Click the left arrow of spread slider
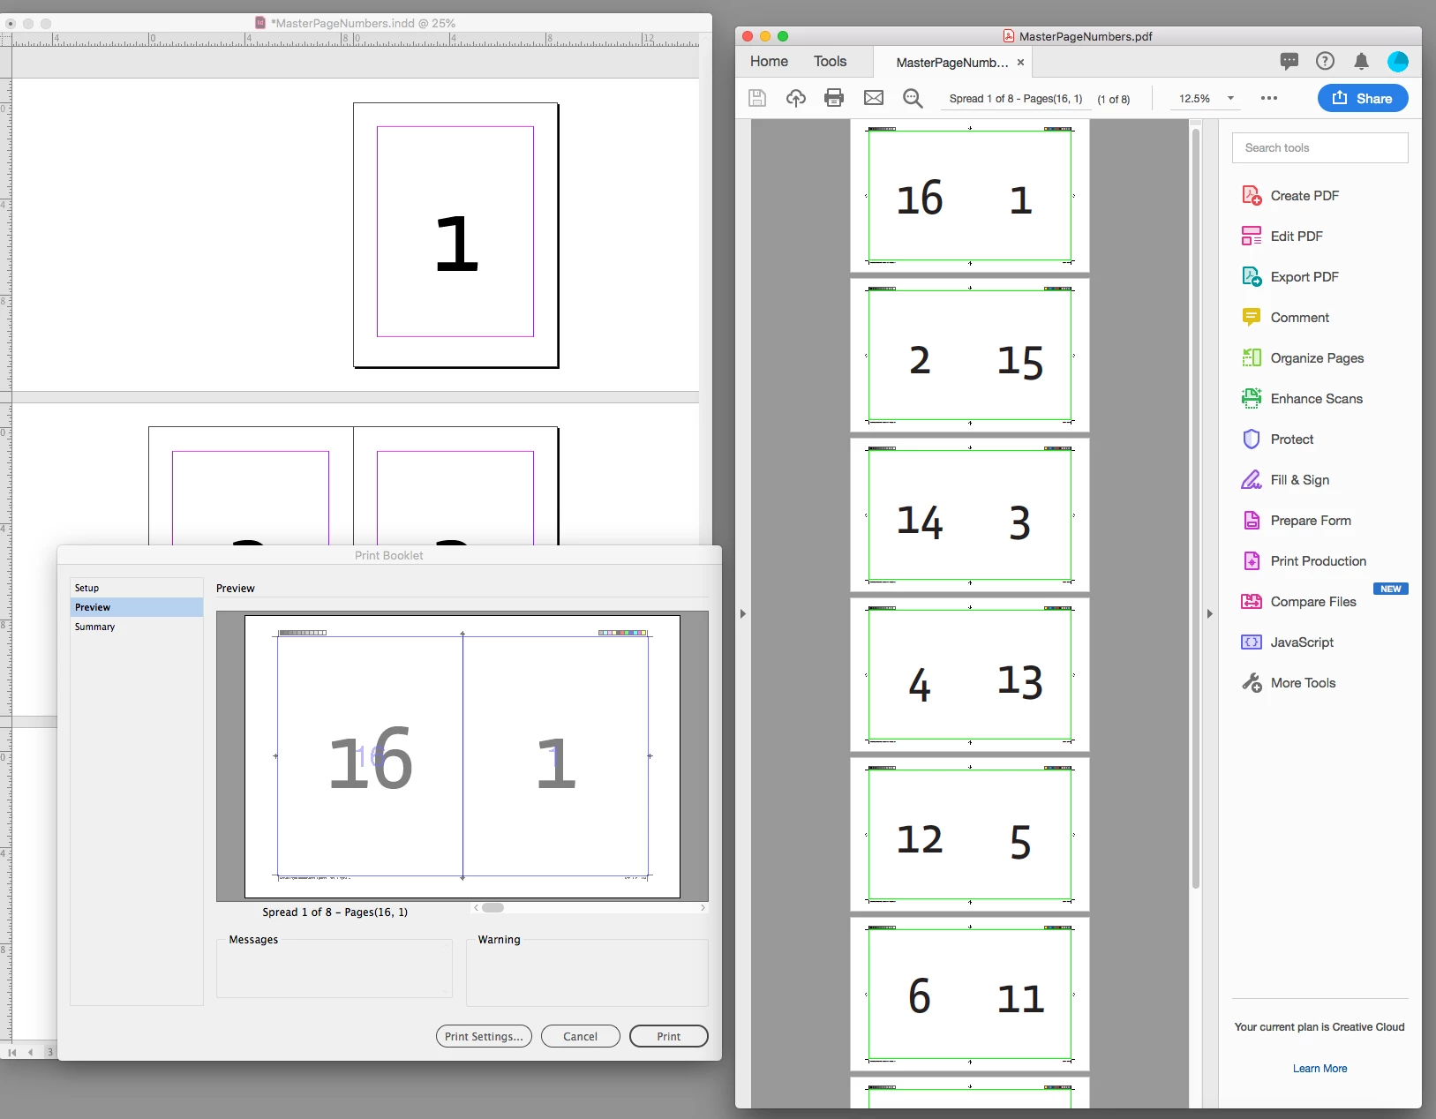Image resolution: width=1436 pixels, height=1119 pixels. [x=477, y=907]
